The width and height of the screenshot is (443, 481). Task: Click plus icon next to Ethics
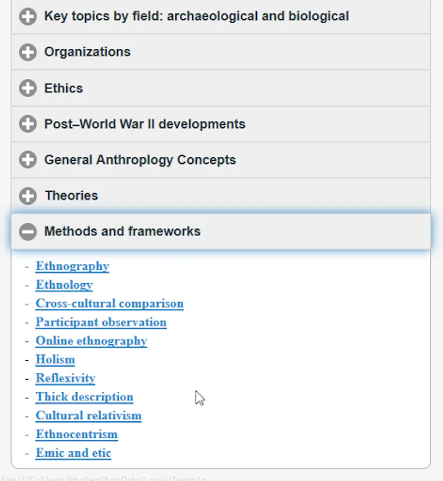click(28, 88)
